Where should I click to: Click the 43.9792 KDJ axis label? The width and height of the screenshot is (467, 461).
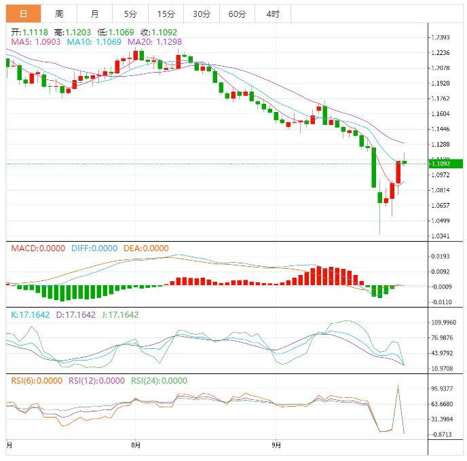pos(442,353)
